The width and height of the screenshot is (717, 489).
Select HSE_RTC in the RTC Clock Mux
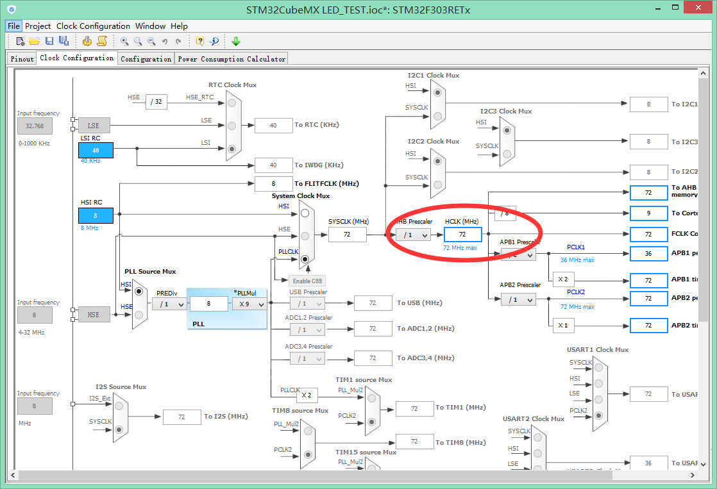232,103
